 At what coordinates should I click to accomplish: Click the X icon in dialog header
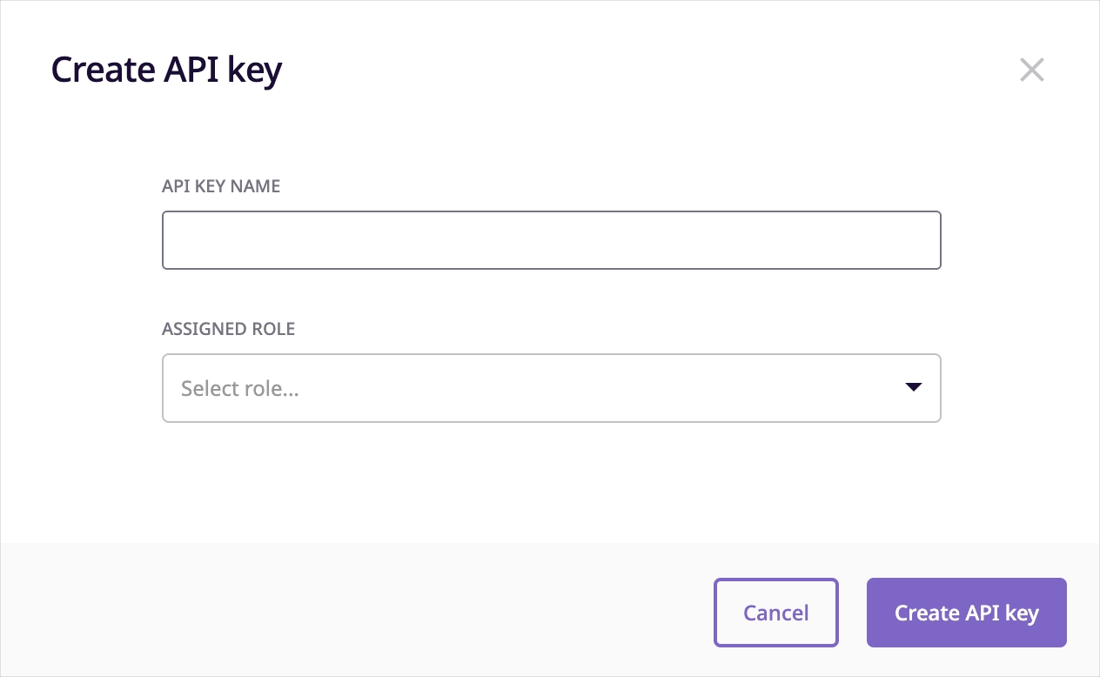[x=1031, y=70]
